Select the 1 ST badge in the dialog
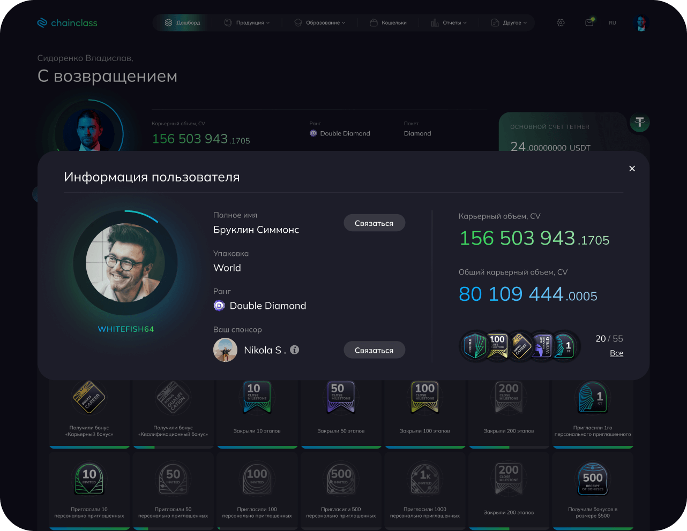 565,346
